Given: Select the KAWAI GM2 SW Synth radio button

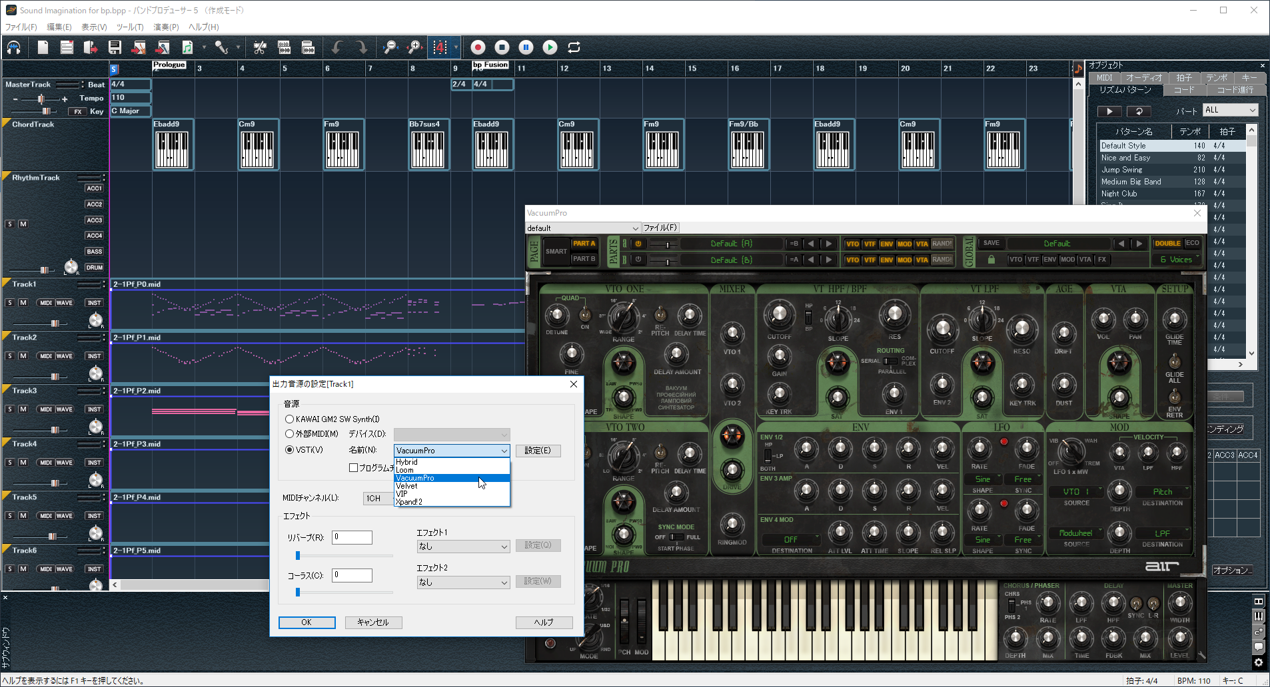Looking at the screenshot, I should (289, 419).
